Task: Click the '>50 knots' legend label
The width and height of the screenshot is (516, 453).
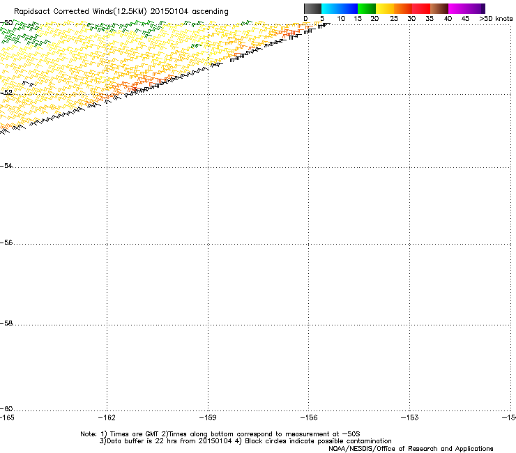Action: (x=496, y=19)
